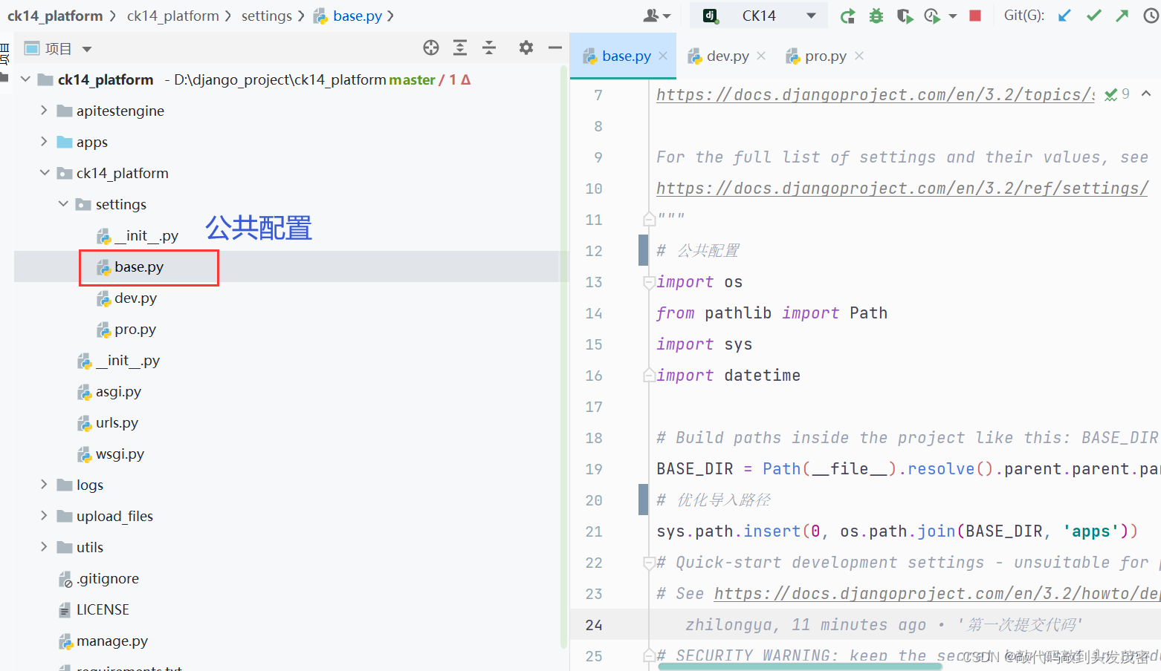
Task: Debug CK14 with the bug icon
Action: point(876,16)
